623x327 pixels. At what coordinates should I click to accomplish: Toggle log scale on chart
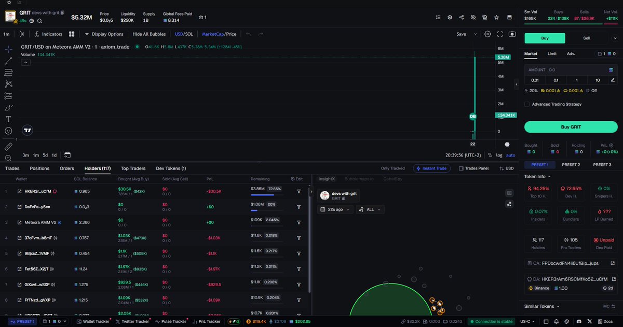click(x=499, y=155)
